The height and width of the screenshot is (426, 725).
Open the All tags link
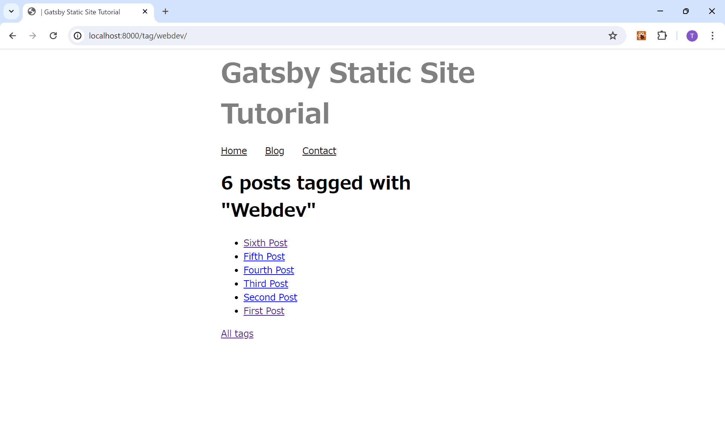(237, 333)
